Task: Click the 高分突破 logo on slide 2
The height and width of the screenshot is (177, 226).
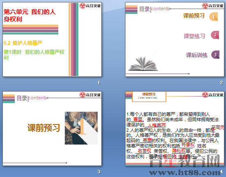Action: point(212,6)
